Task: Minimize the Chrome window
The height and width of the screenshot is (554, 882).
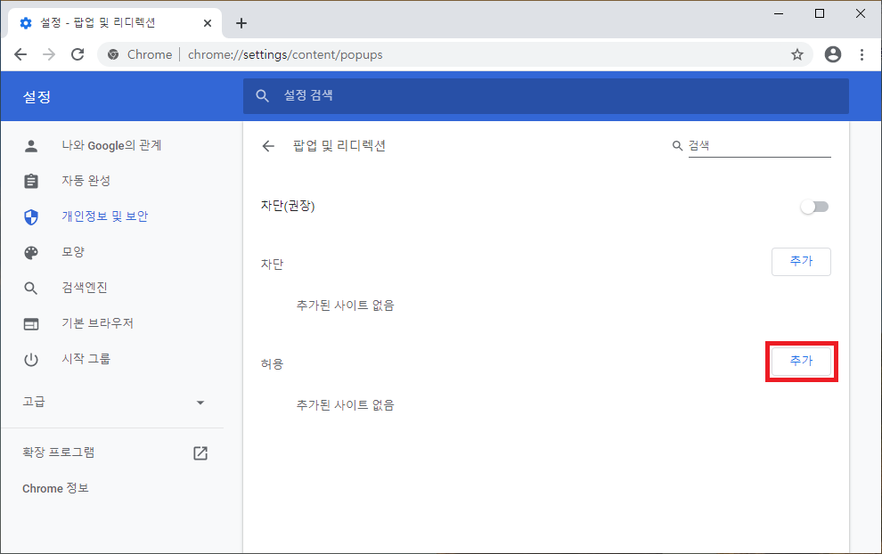Action: pyautogui.click(x=779, y=13)
